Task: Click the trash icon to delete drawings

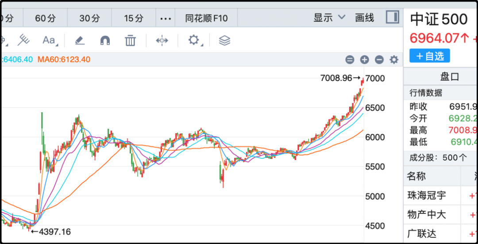Action: pos(130,41)
